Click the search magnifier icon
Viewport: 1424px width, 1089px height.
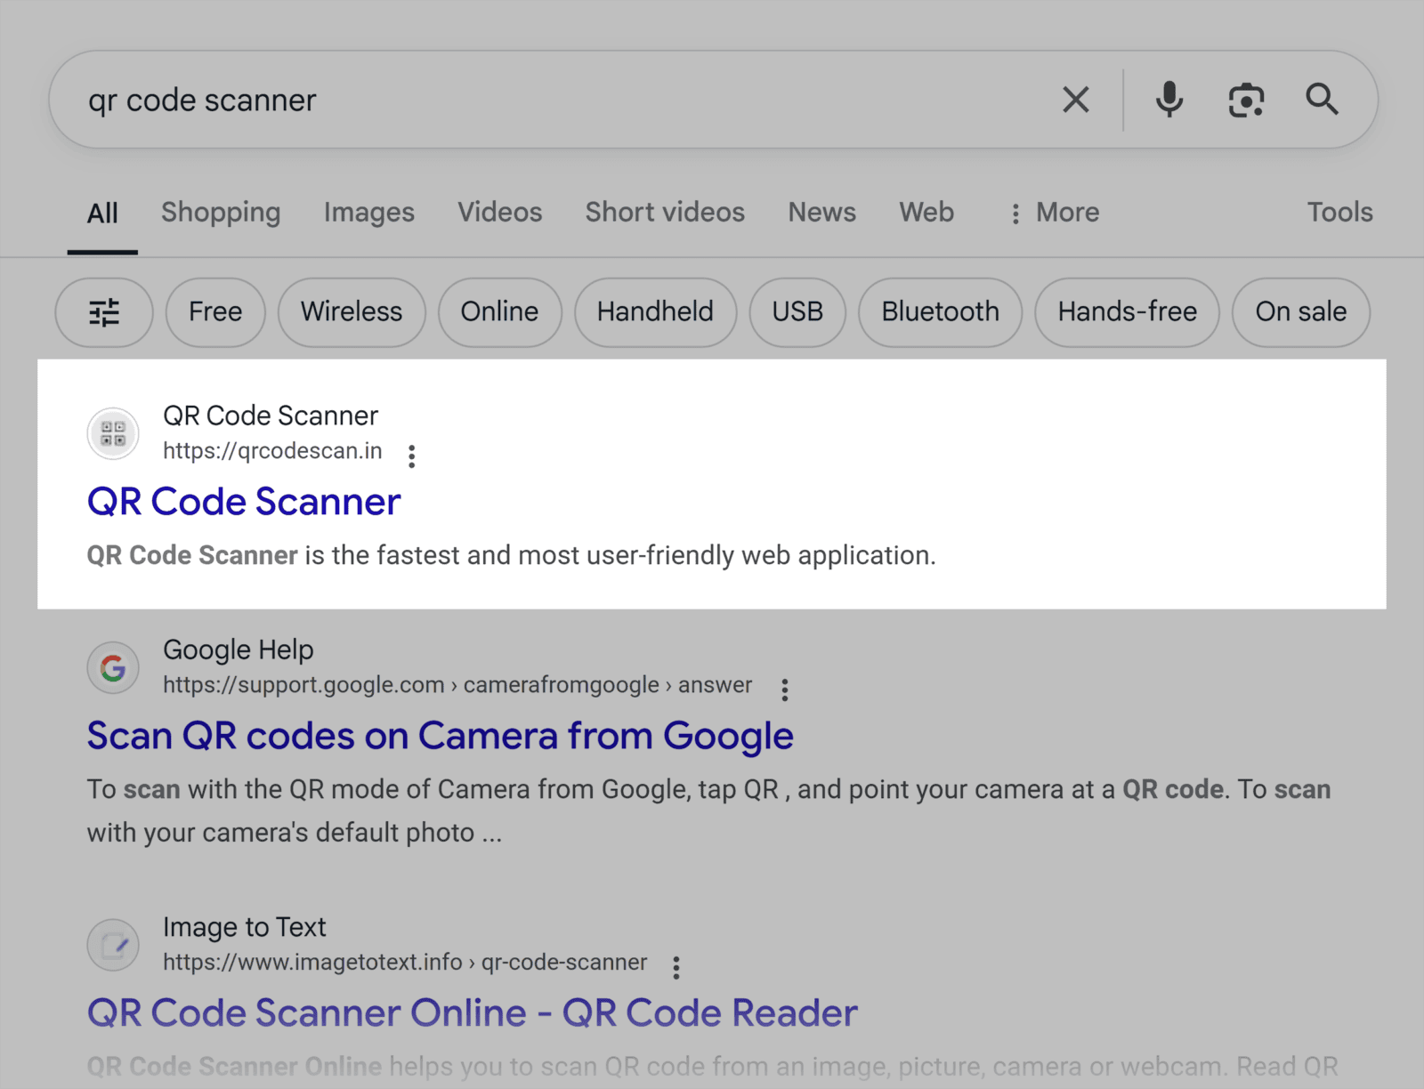(x=1323, y=100)
